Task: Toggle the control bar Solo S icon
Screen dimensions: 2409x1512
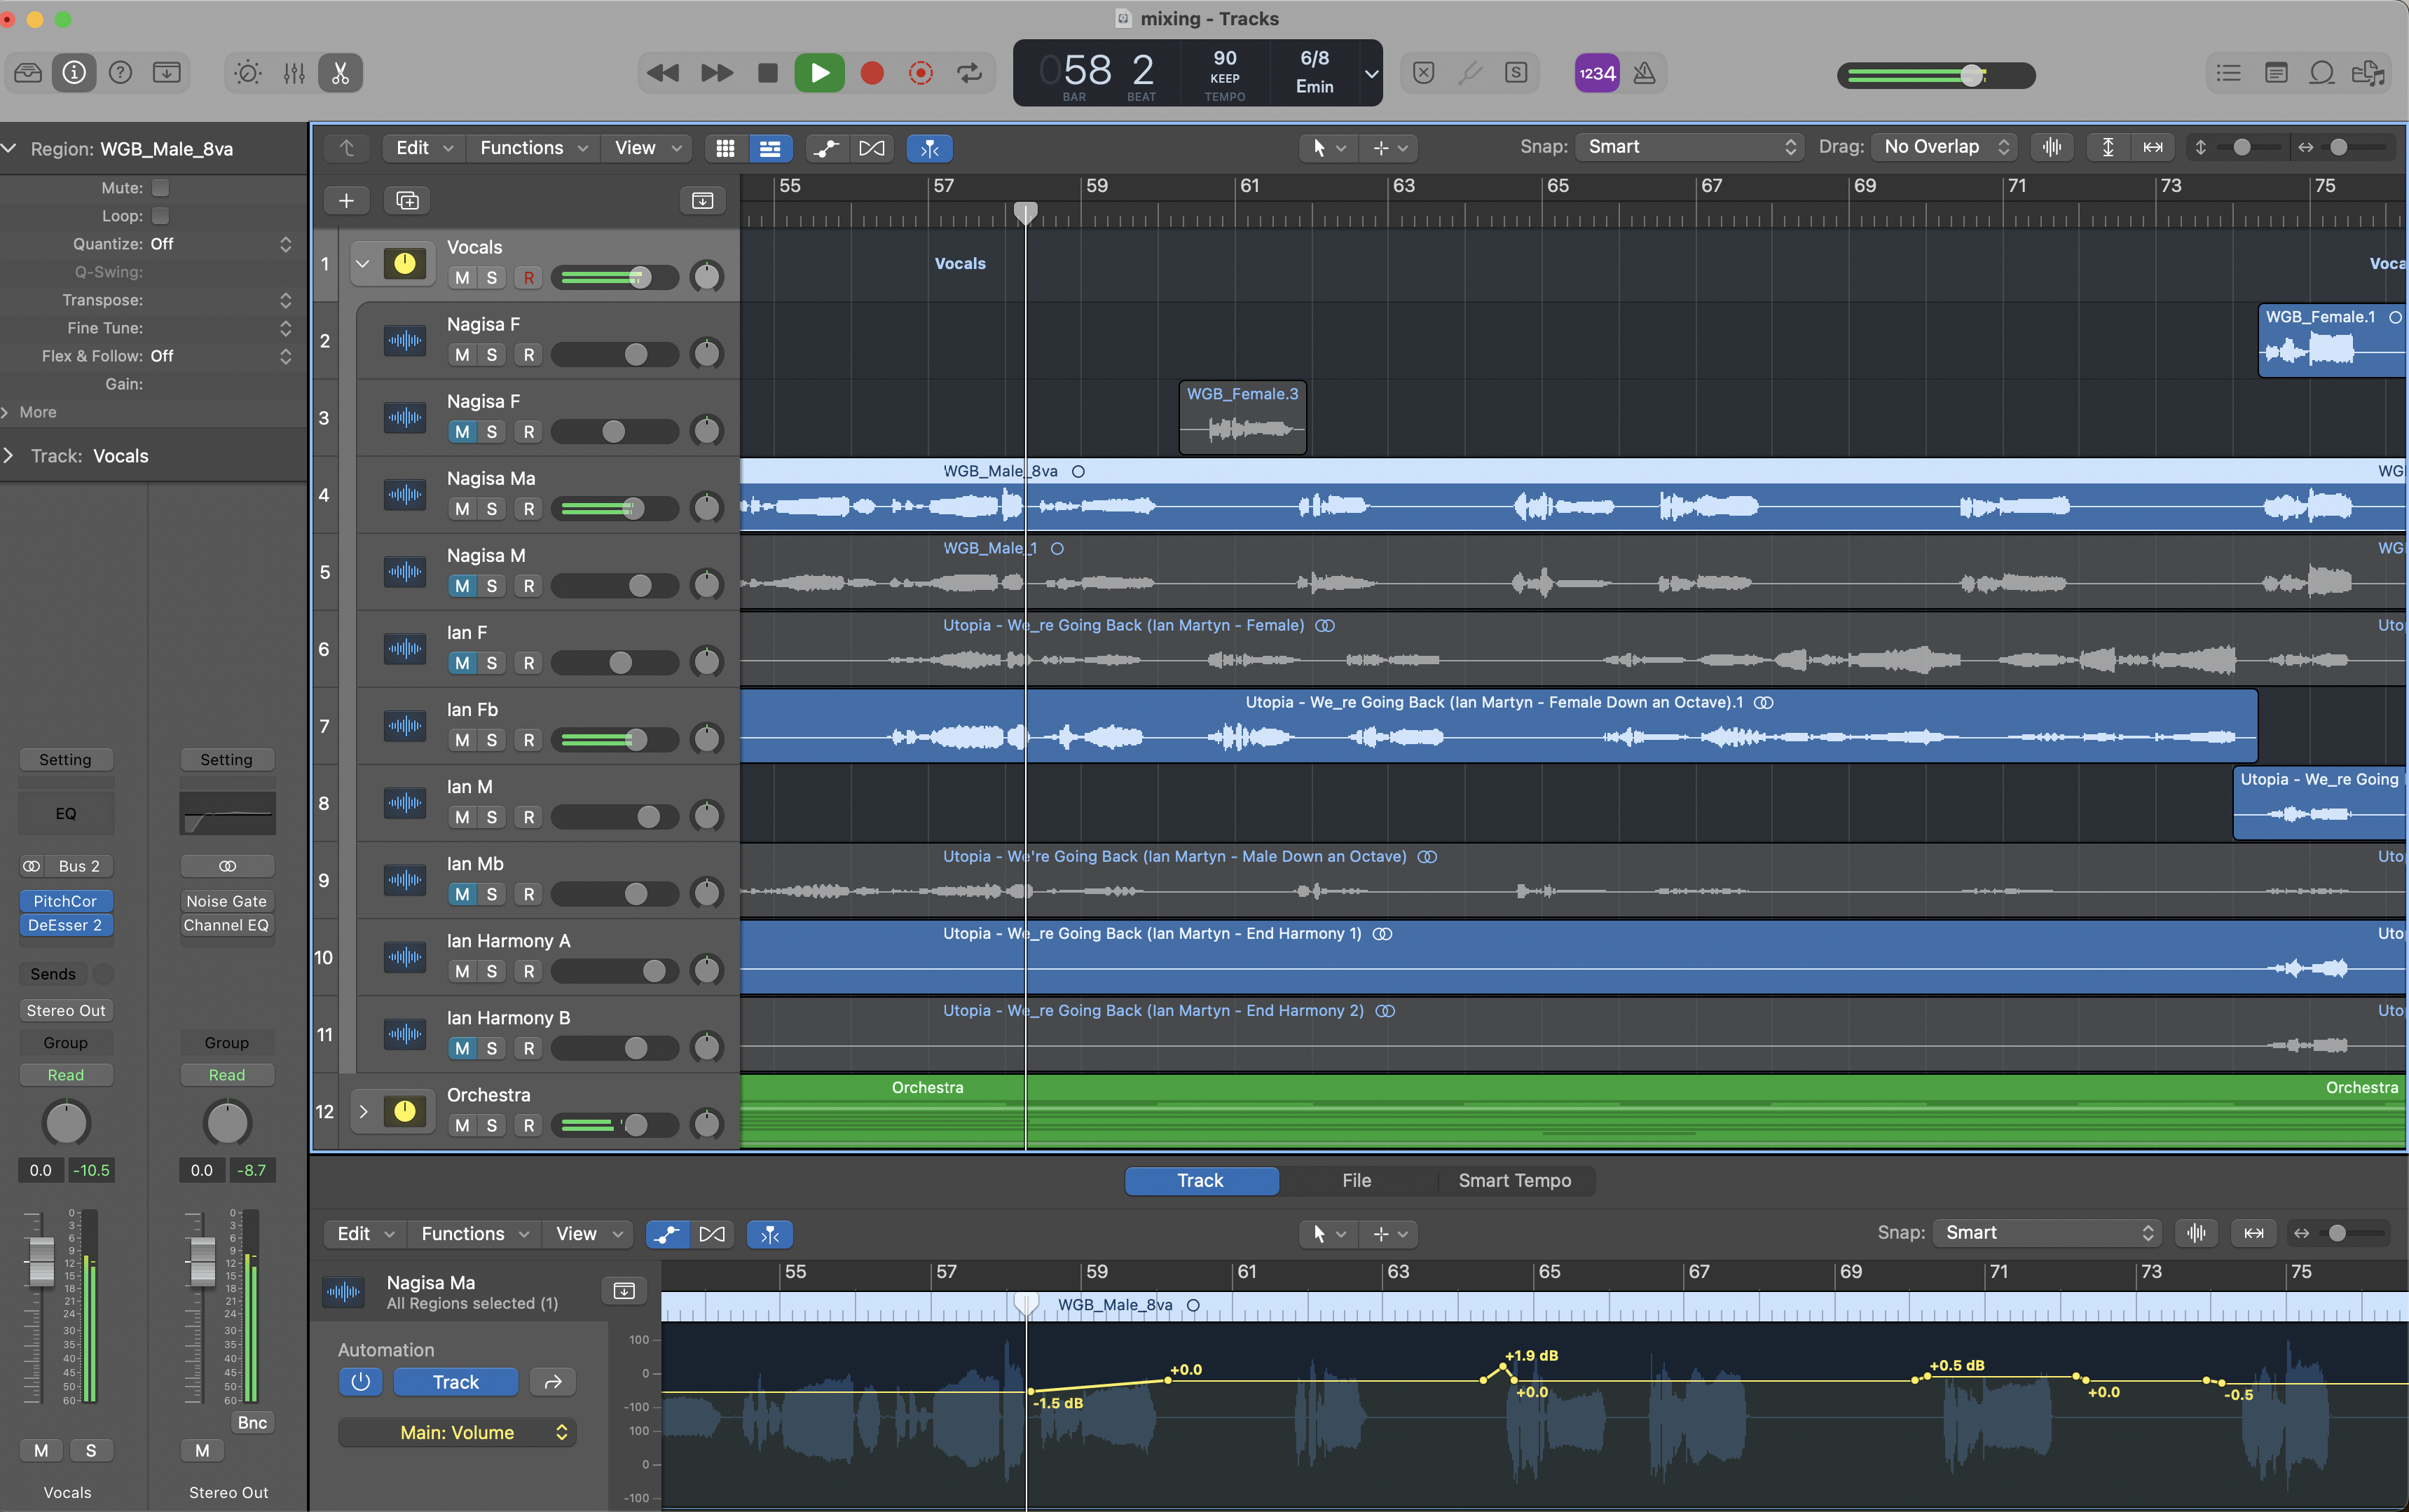Action: pos(1516,73)
